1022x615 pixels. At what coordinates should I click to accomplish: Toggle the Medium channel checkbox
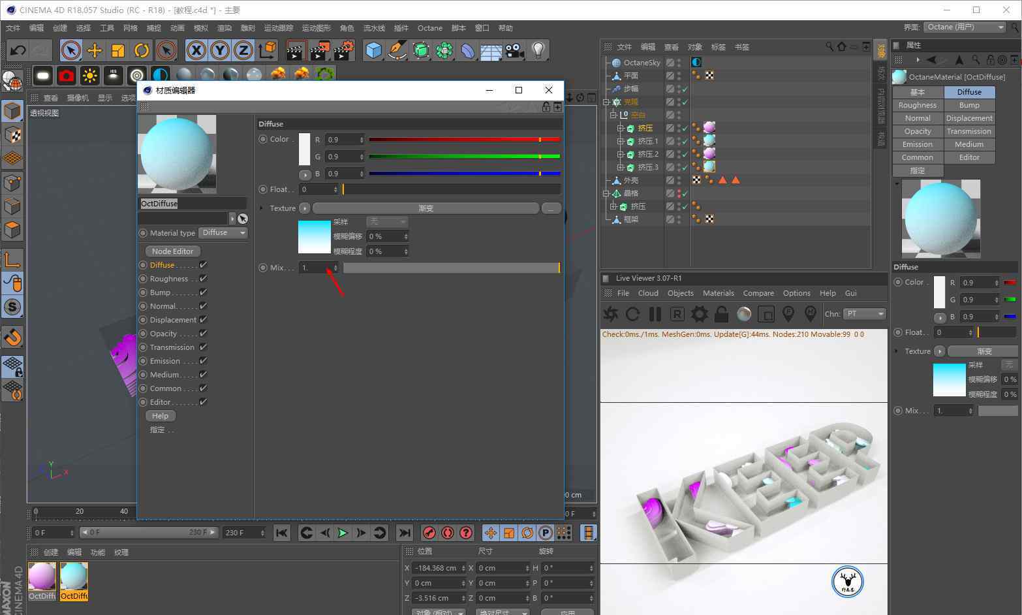(203, 375)
